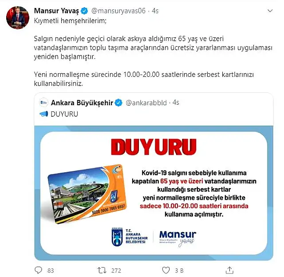284x277 pixels.
Task: Click the DUYURU text in quoted tweet
Action: 64,114
